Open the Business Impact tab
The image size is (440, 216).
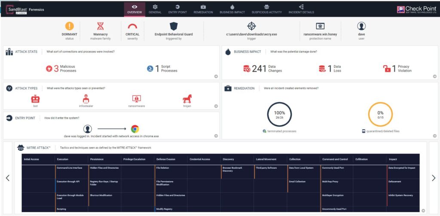point(232,9)
